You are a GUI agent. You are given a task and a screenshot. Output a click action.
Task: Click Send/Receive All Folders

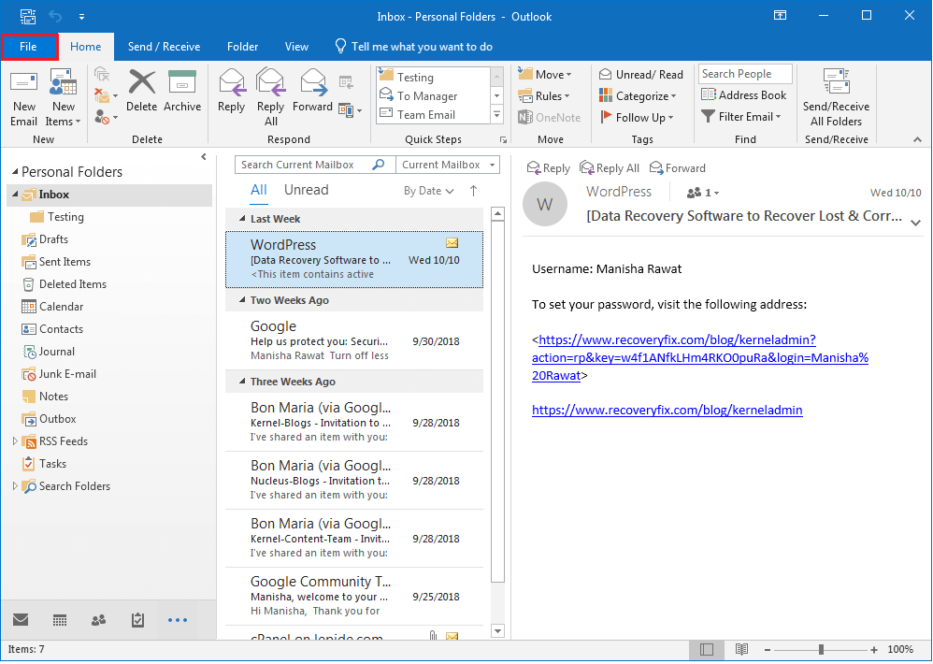tap(836, 98)
